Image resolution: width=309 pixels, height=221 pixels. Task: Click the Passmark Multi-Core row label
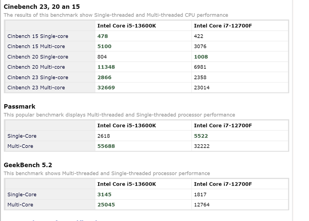coord(20,146)
